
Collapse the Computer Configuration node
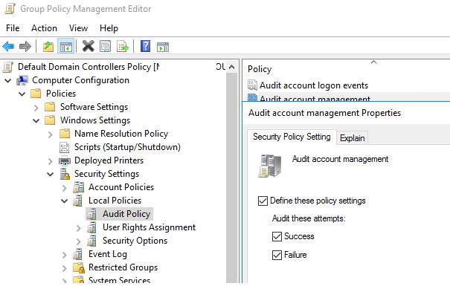pos(8,80)
